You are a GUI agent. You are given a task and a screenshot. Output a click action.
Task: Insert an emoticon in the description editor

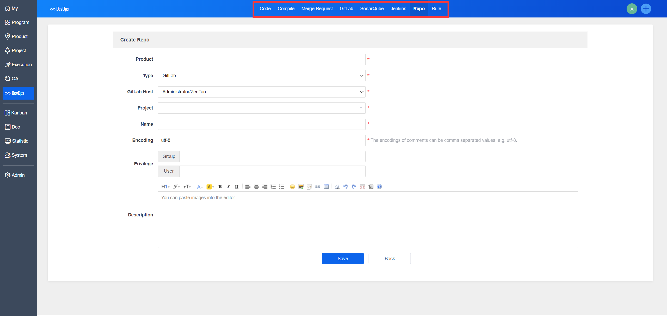pyautogui.click(x=292, y=187)
